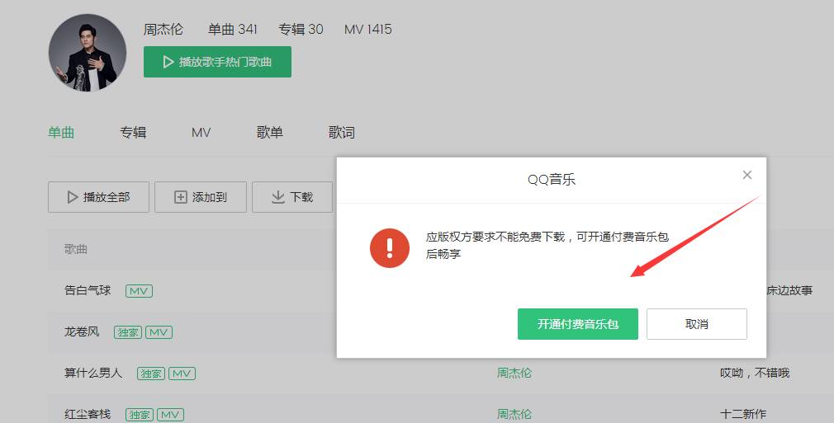Click the download arrow icon in 下载

tap(278, 197)
